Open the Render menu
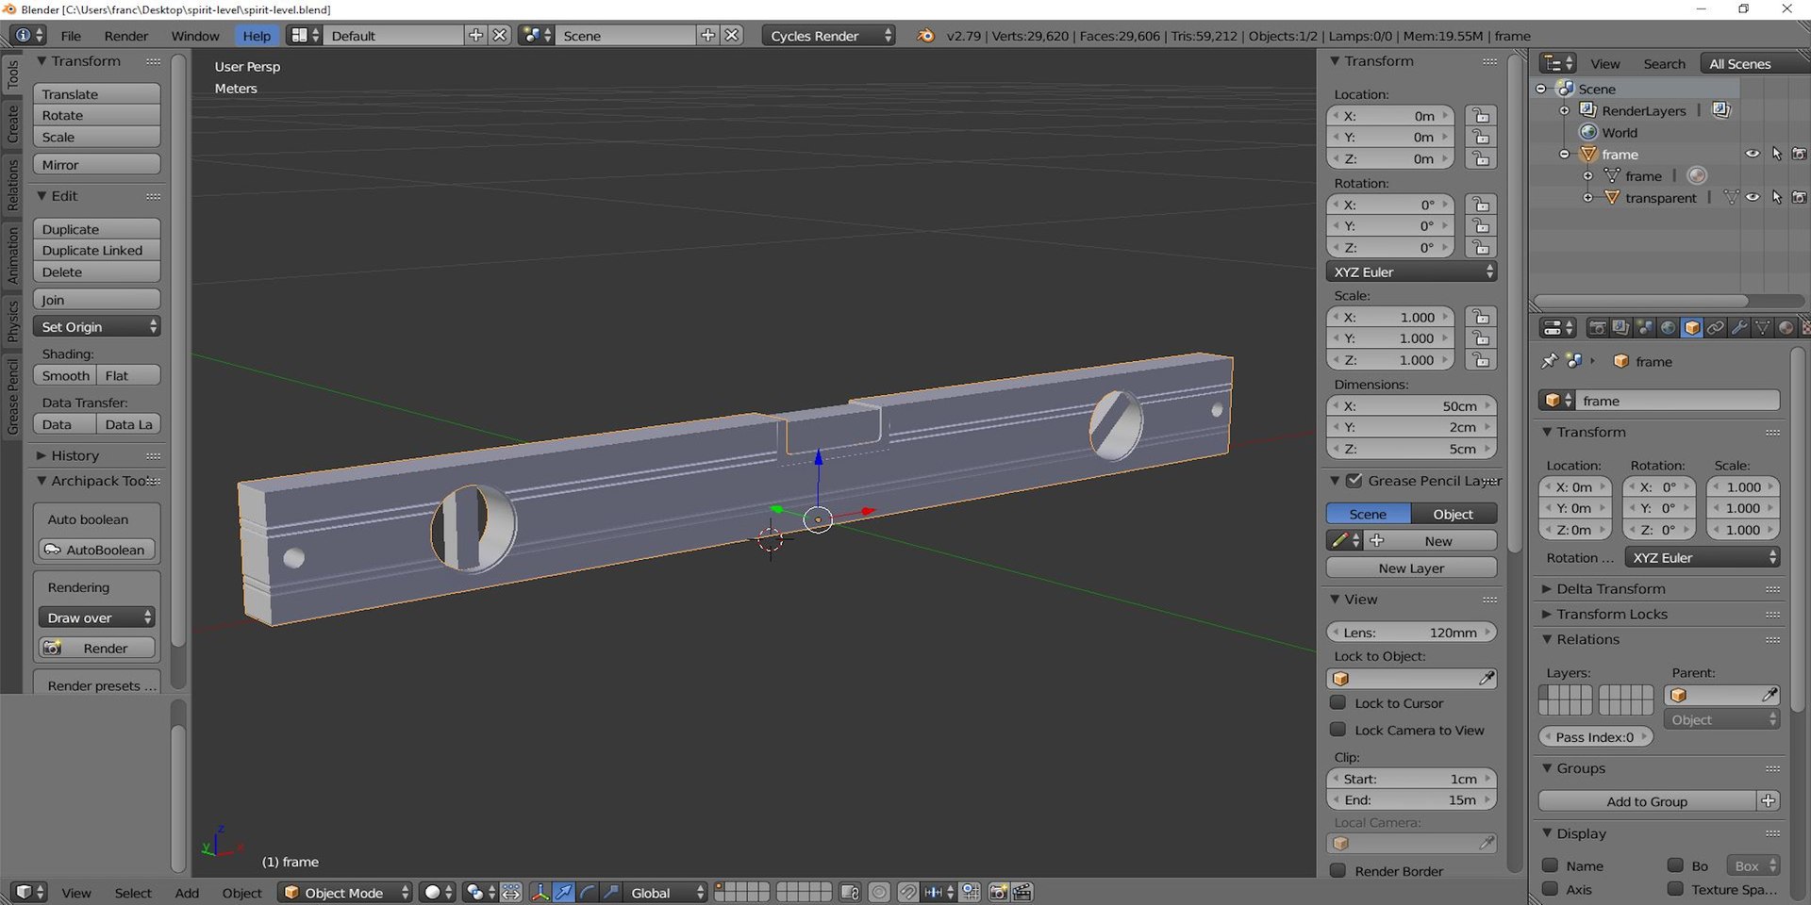This screenshot has width=1811, height=905. coord(126,36)
